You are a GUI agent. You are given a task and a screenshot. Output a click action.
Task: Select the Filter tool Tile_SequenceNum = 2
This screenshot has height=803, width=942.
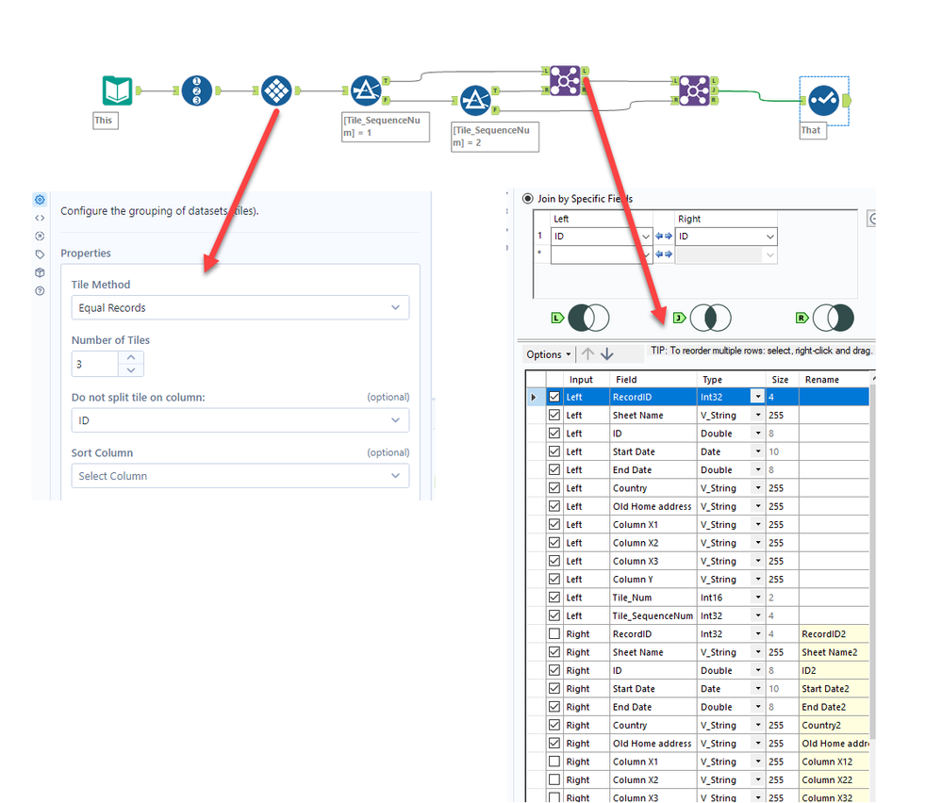coord(475,100)
